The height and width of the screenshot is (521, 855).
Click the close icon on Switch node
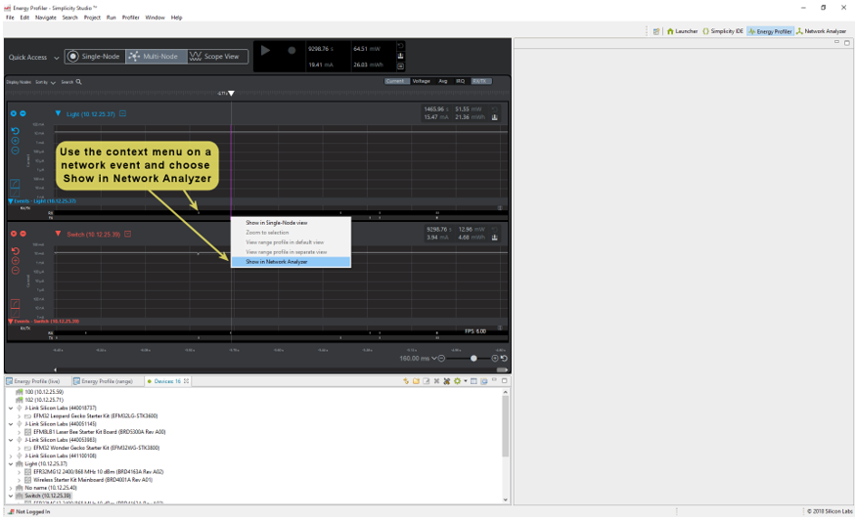[14, 234]
